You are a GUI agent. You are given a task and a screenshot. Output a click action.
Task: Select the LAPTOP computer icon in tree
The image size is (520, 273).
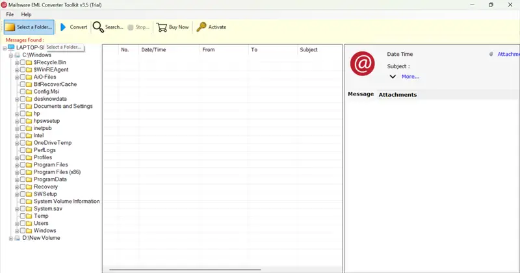(11, 47)
